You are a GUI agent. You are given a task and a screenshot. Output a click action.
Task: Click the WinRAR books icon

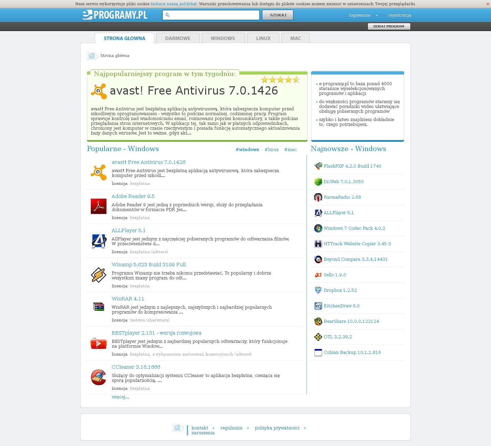click(99, 307)
